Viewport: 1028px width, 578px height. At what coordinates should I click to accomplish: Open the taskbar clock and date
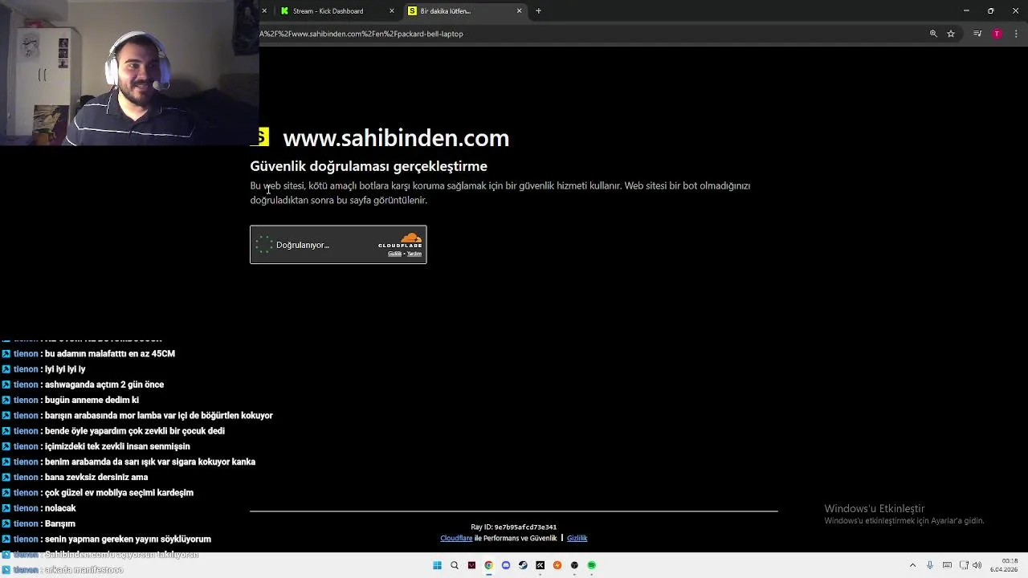1005,565
